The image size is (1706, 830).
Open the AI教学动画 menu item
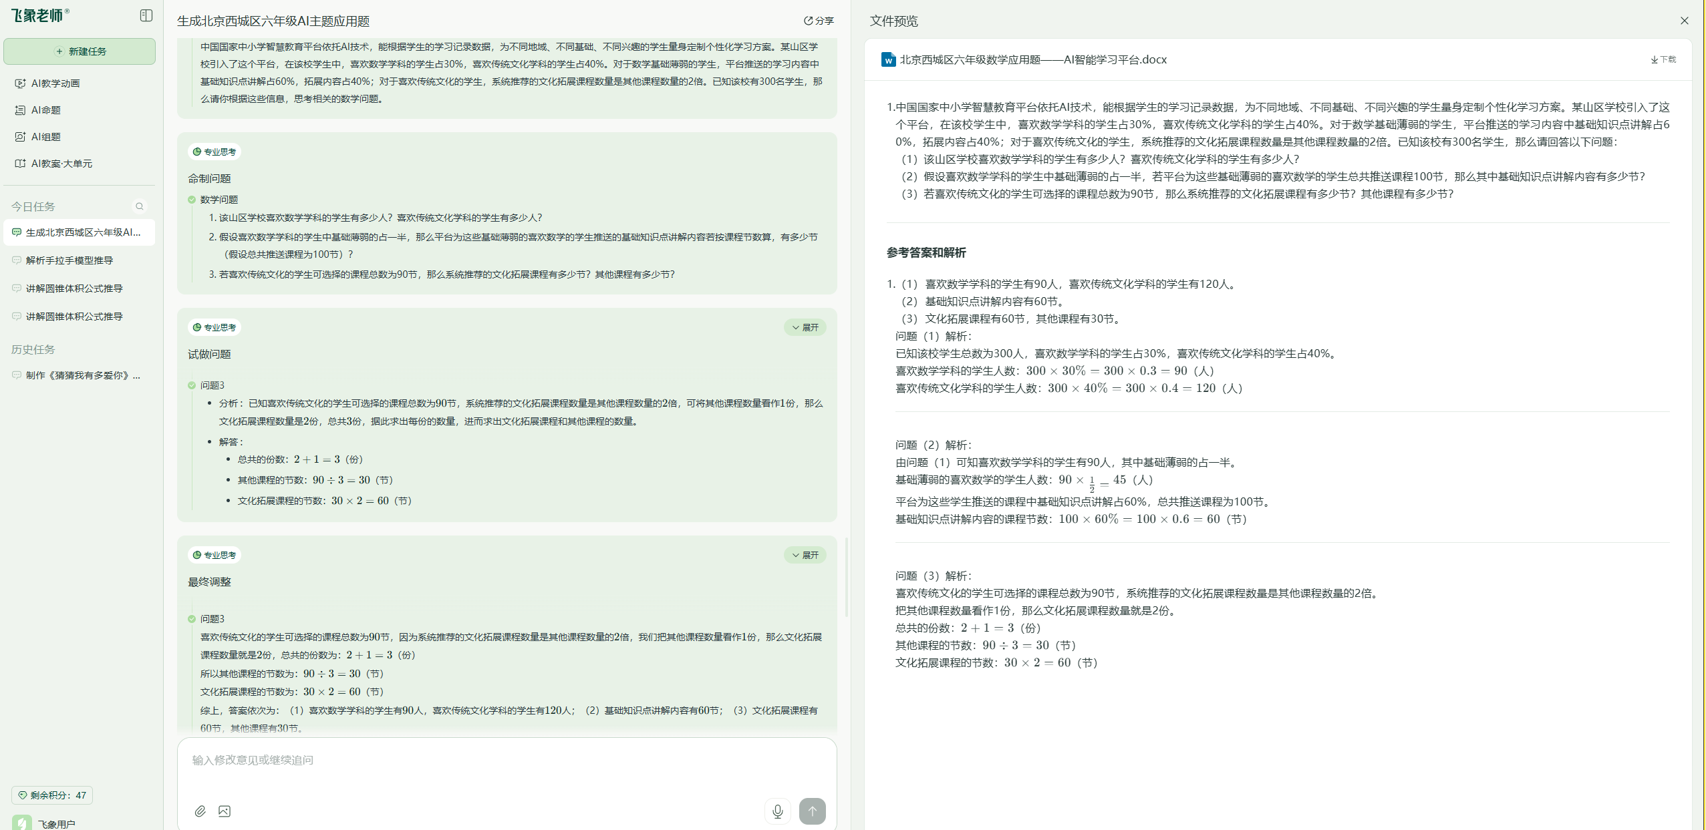pos(55,83)
